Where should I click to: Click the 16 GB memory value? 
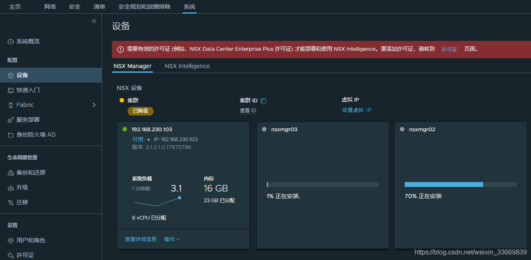click(216, 189)
